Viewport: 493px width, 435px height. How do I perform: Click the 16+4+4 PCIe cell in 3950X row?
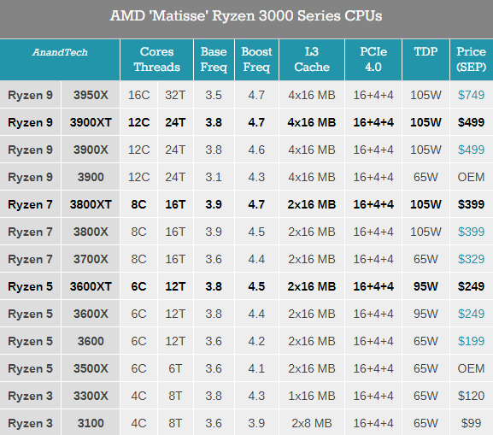click(x=373, y=95)
